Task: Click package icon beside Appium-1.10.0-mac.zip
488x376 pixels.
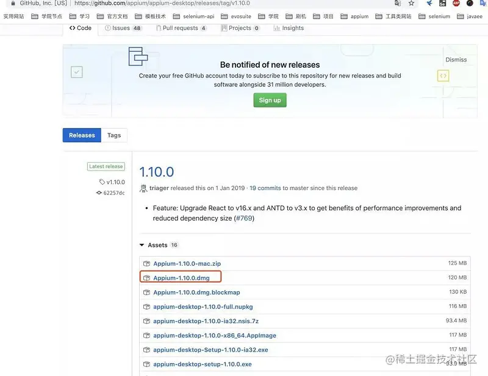Action: coord(146,264)
